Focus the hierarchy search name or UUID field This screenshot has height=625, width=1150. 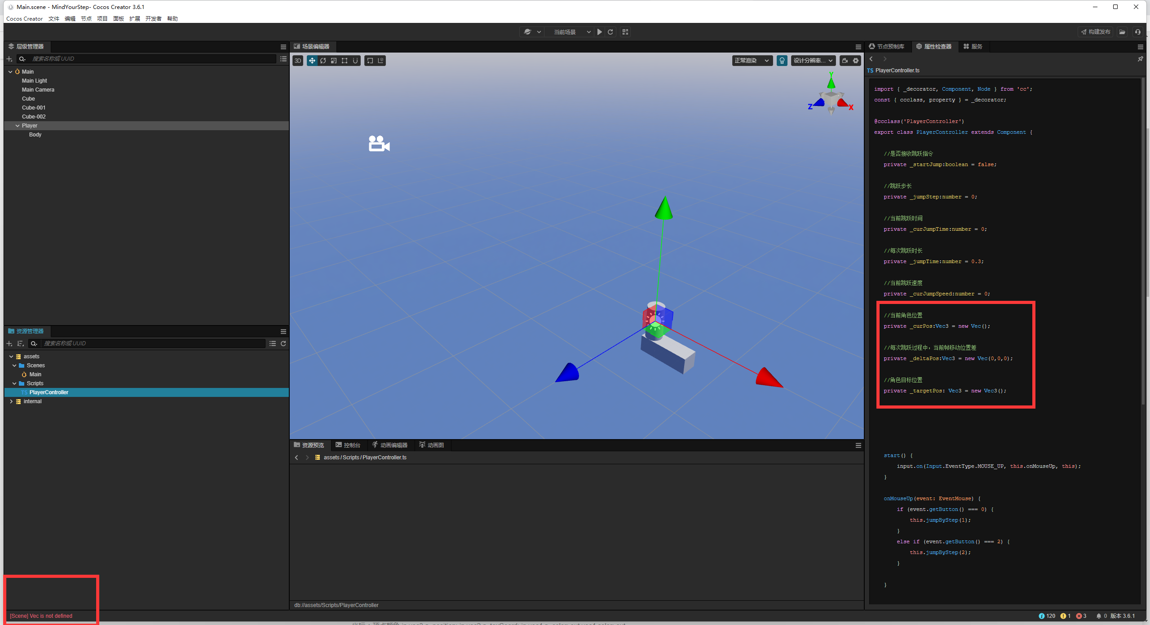(153, 59)
